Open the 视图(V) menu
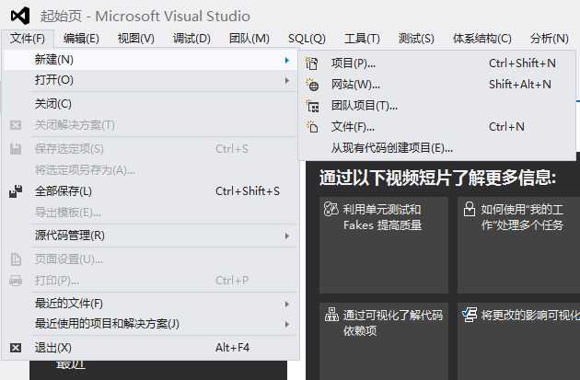This screenshot has height=380, width=580. [135, 38]
